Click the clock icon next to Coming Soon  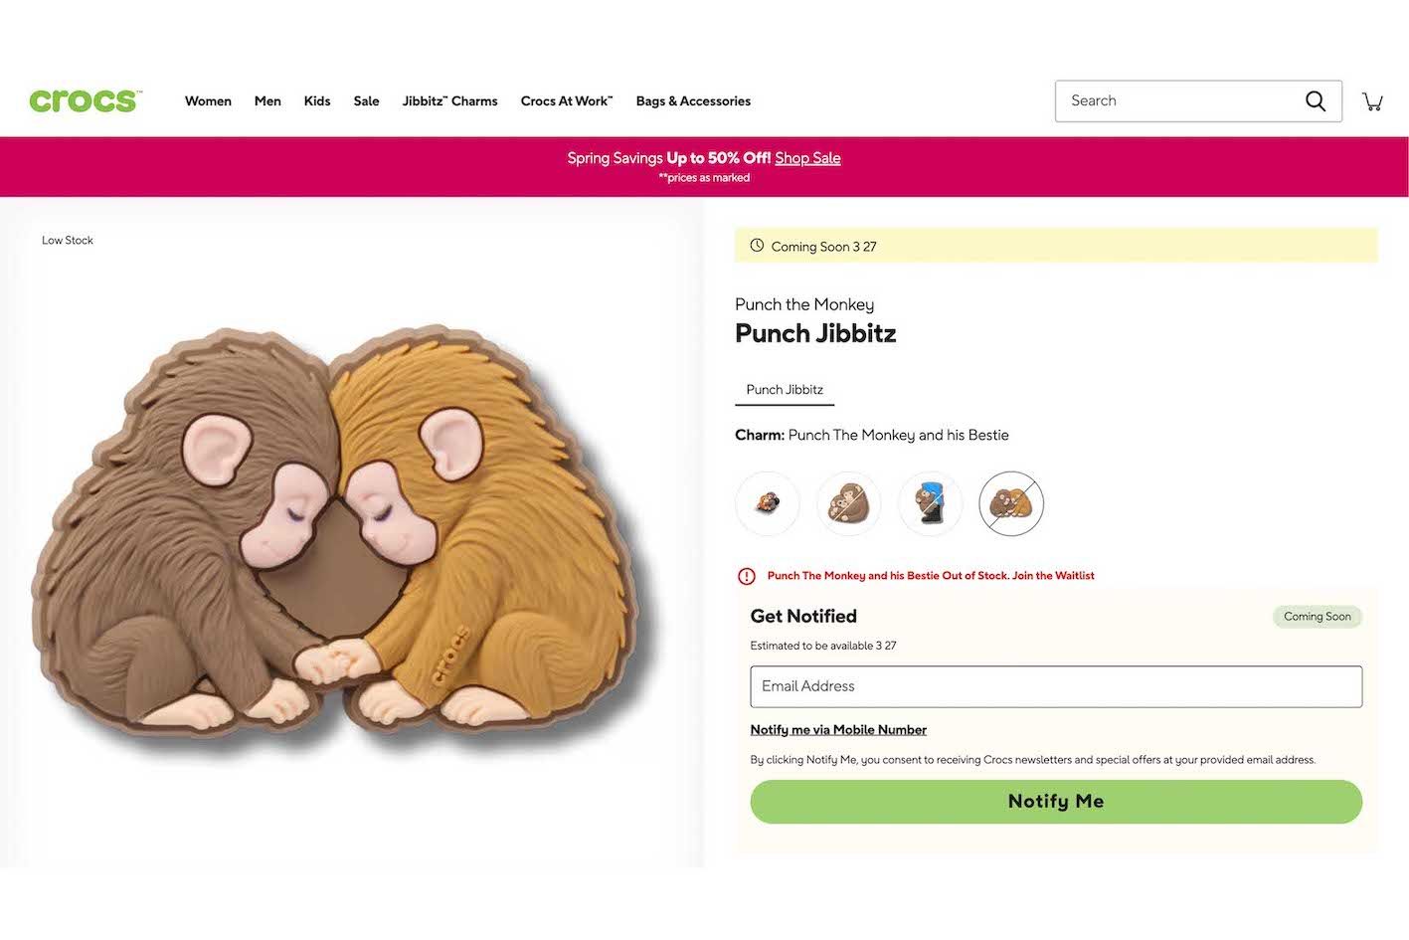[756, 246]
